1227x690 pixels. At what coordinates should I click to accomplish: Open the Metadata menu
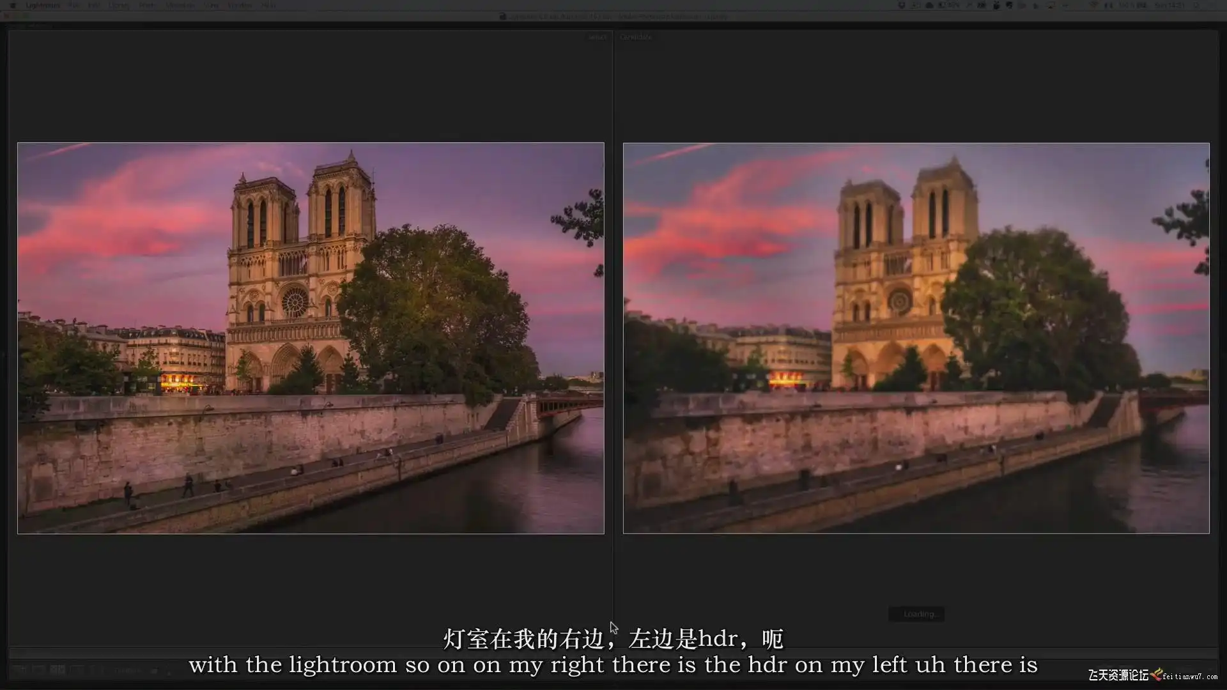point(180,5)
